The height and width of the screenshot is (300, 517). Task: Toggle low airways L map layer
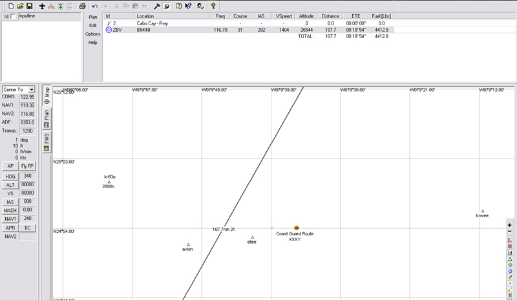(510, 240)
